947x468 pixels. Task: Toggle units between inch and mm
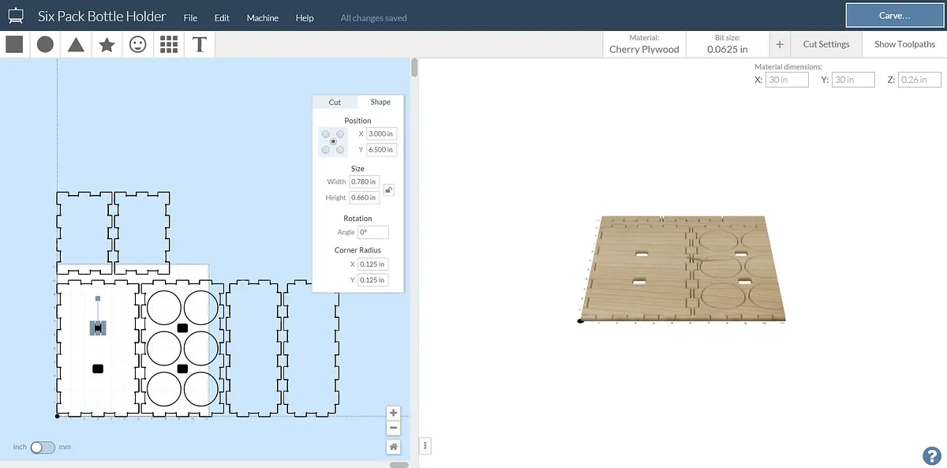tap(43, 447)
